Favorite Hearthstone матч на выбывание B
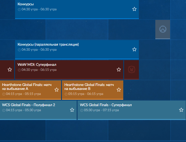Image resolution: width=186 pixels, height=142 pixels. (x=119, y=90)
